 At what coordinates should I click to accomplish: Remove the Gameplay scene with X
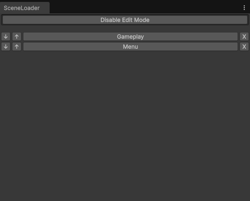coord(244,37)
